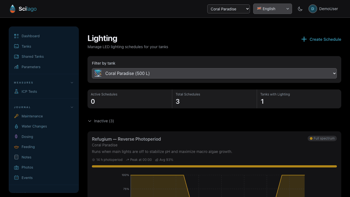This screenshot has width=350, height=197.
Task: Click the Create Schedule button
Action: tap(321, 39)
